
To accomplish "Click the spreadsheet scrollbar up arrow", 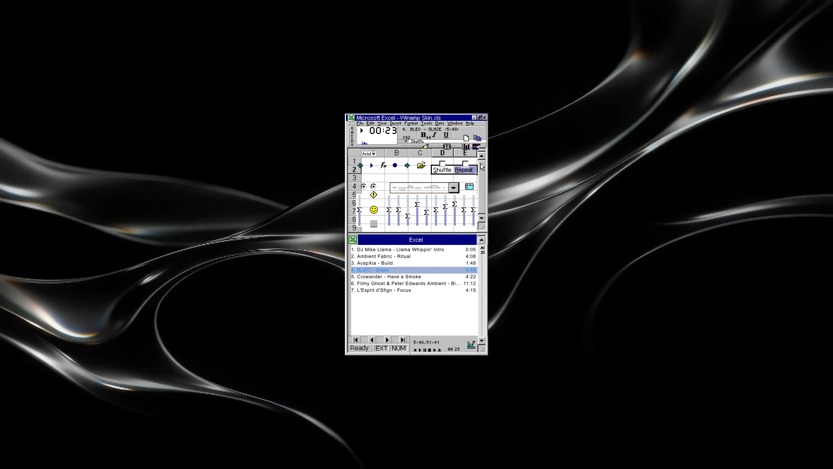I will coord(482,156).
